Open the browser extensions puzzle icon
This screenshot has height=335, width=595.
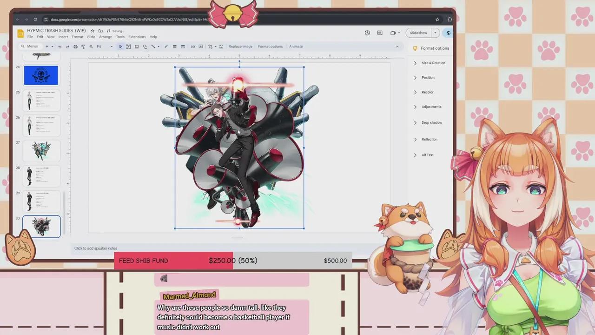pyautogui.click(x=450, y=20)
